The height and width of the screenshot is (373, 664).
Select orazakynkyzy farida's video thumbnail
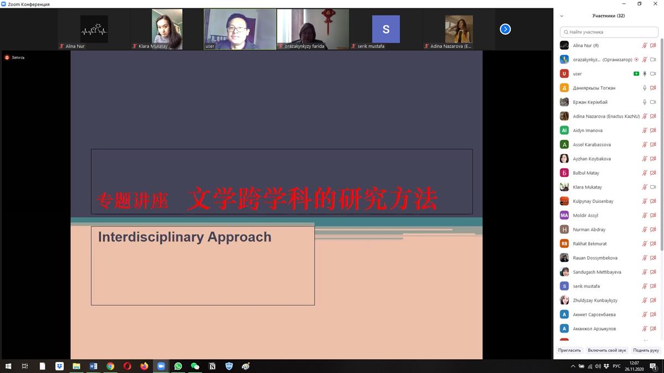click(x=313, y=29)
